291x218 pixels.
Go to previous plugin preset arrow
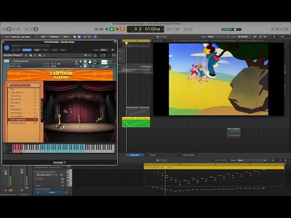(13, 50)
